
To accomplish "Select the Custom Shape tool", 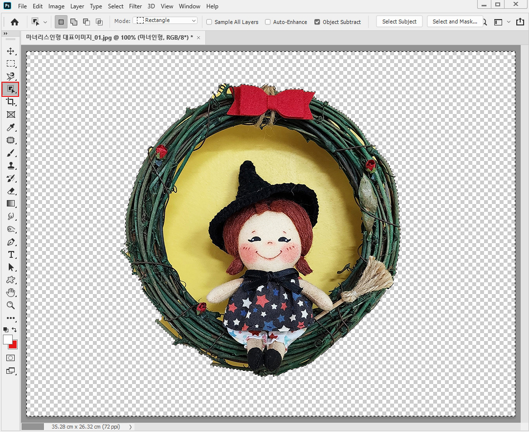I will click(x=10, y=280).
